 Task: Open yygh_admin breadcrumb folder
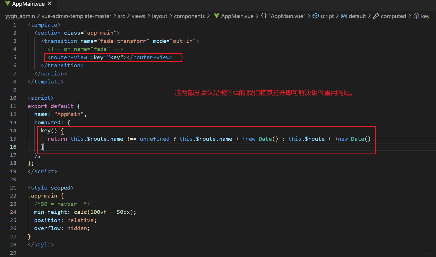tap(20, 16)
